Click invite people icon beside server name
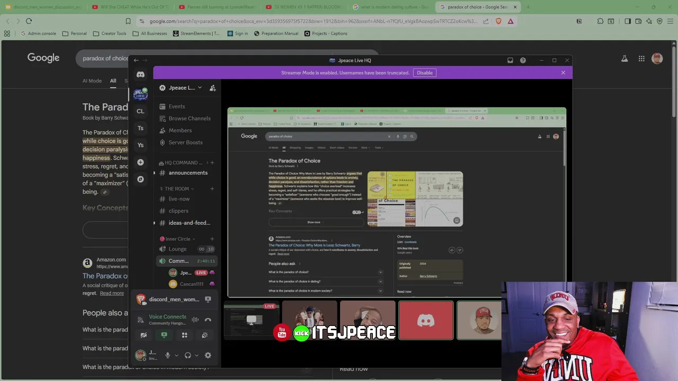 212,88
